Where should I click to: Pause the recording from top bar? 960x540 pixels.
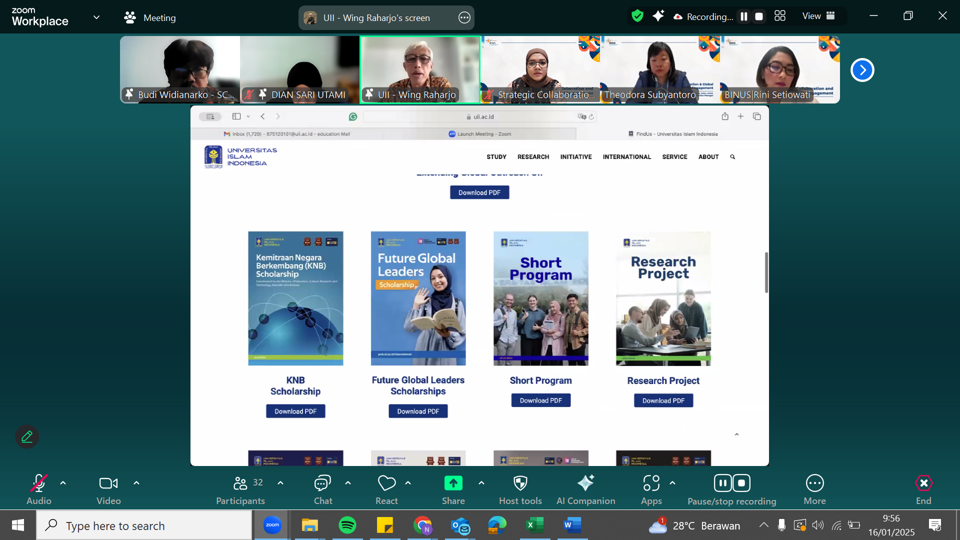click(744, 16)
